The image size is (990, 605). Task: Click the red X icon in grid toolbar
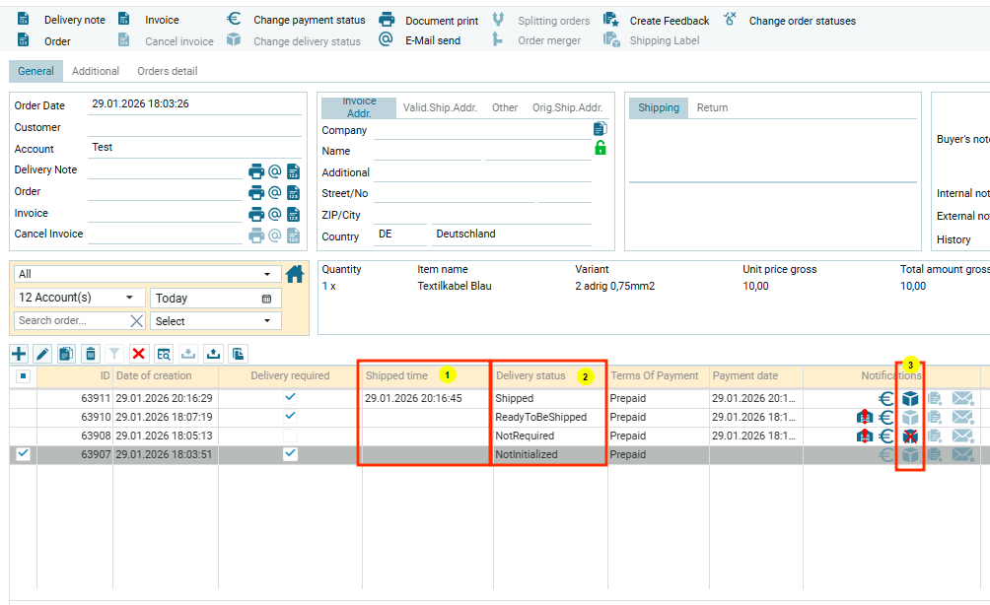[x=139, y=354]
